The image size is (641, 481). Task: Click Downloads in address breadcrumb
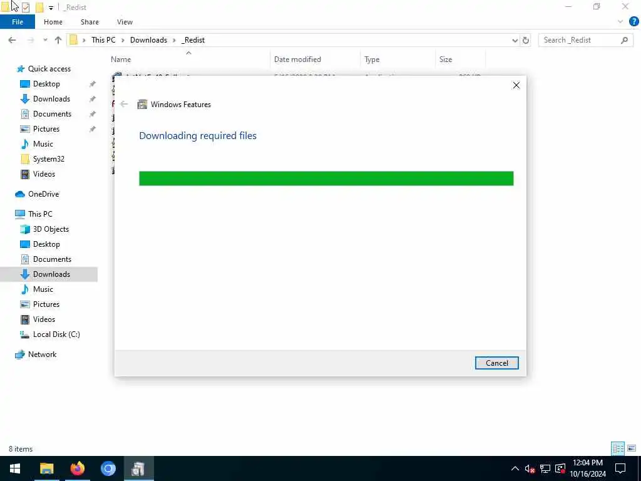tap(148, 40)
